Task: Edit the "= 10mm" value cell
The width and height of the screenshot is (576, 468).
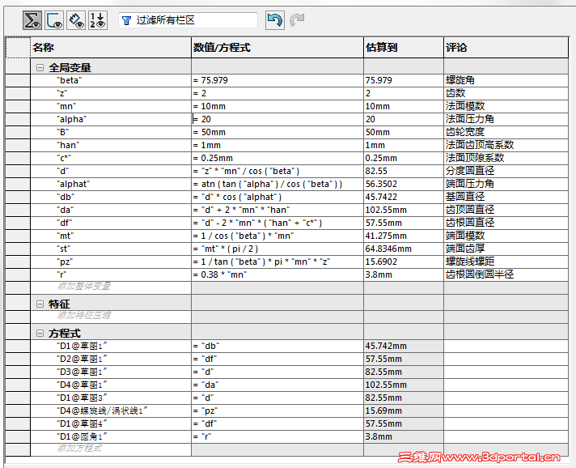Action: coord(277,106)
